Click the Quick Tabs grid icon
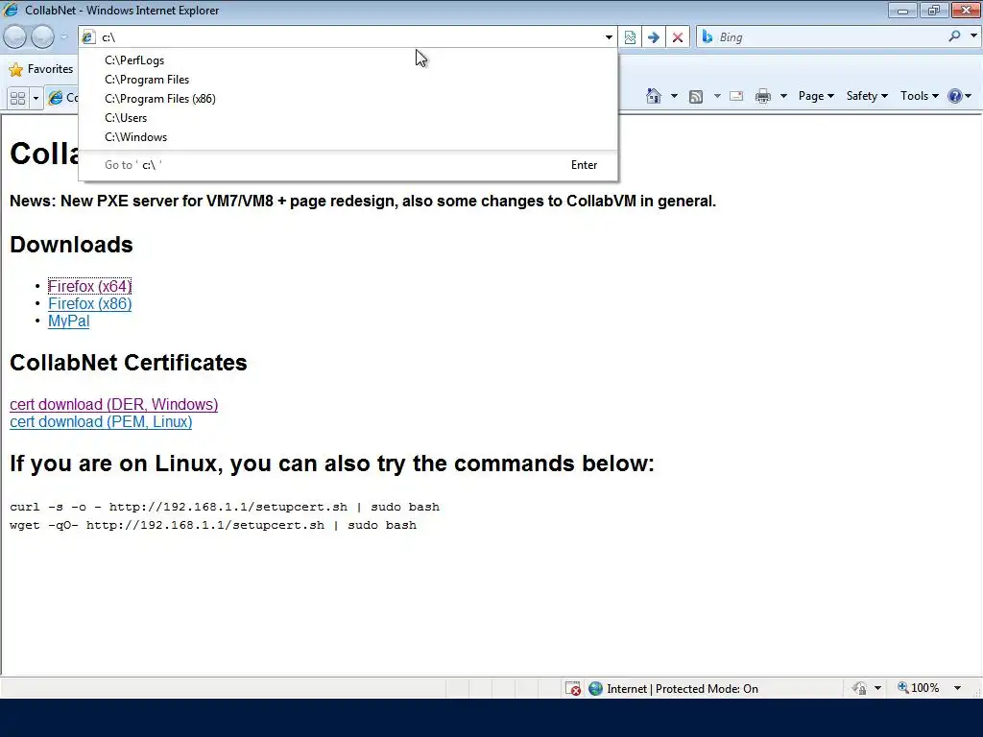The image size is (983, 737). click(18, 98)
